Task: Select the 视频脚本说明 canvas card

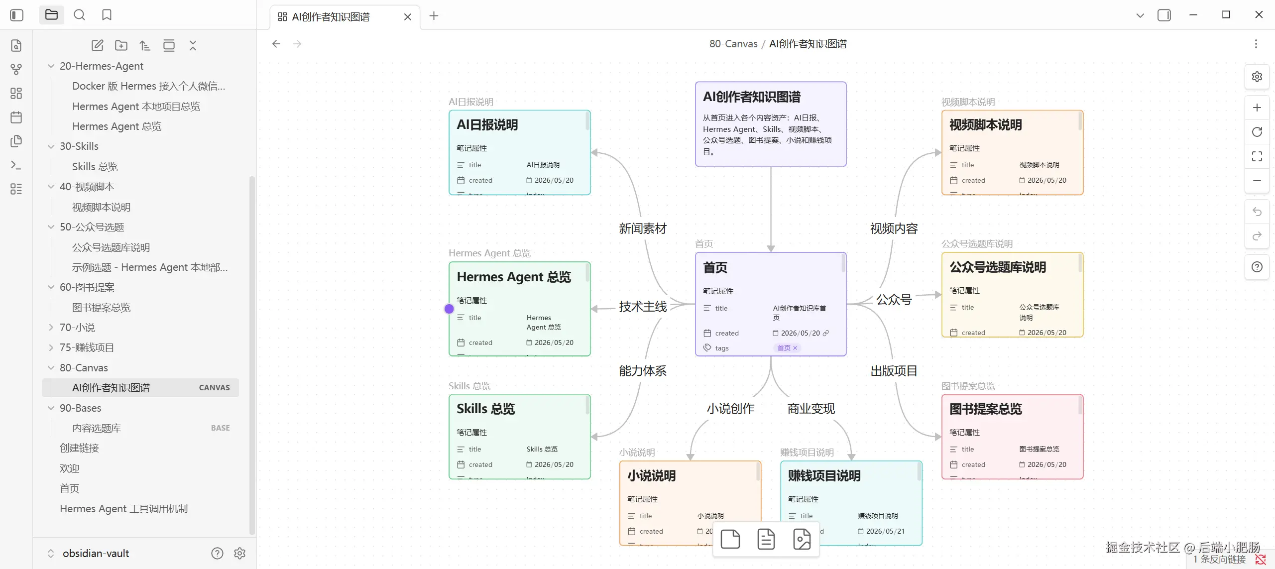Action: [x=1012, y=152]
